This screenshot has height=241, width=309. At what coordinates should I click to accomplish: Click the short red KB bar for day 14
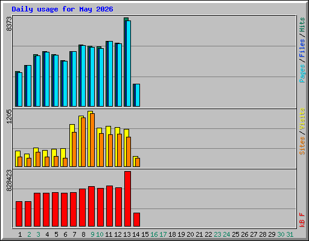(x=136, y=220)
